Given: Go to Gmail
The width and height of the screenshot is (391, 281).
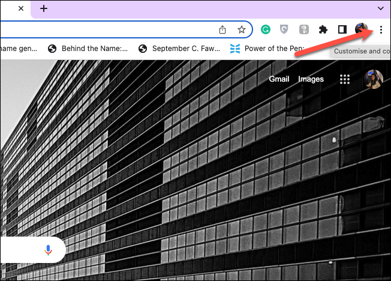Looking at the screenshot, I should [279, 79].
